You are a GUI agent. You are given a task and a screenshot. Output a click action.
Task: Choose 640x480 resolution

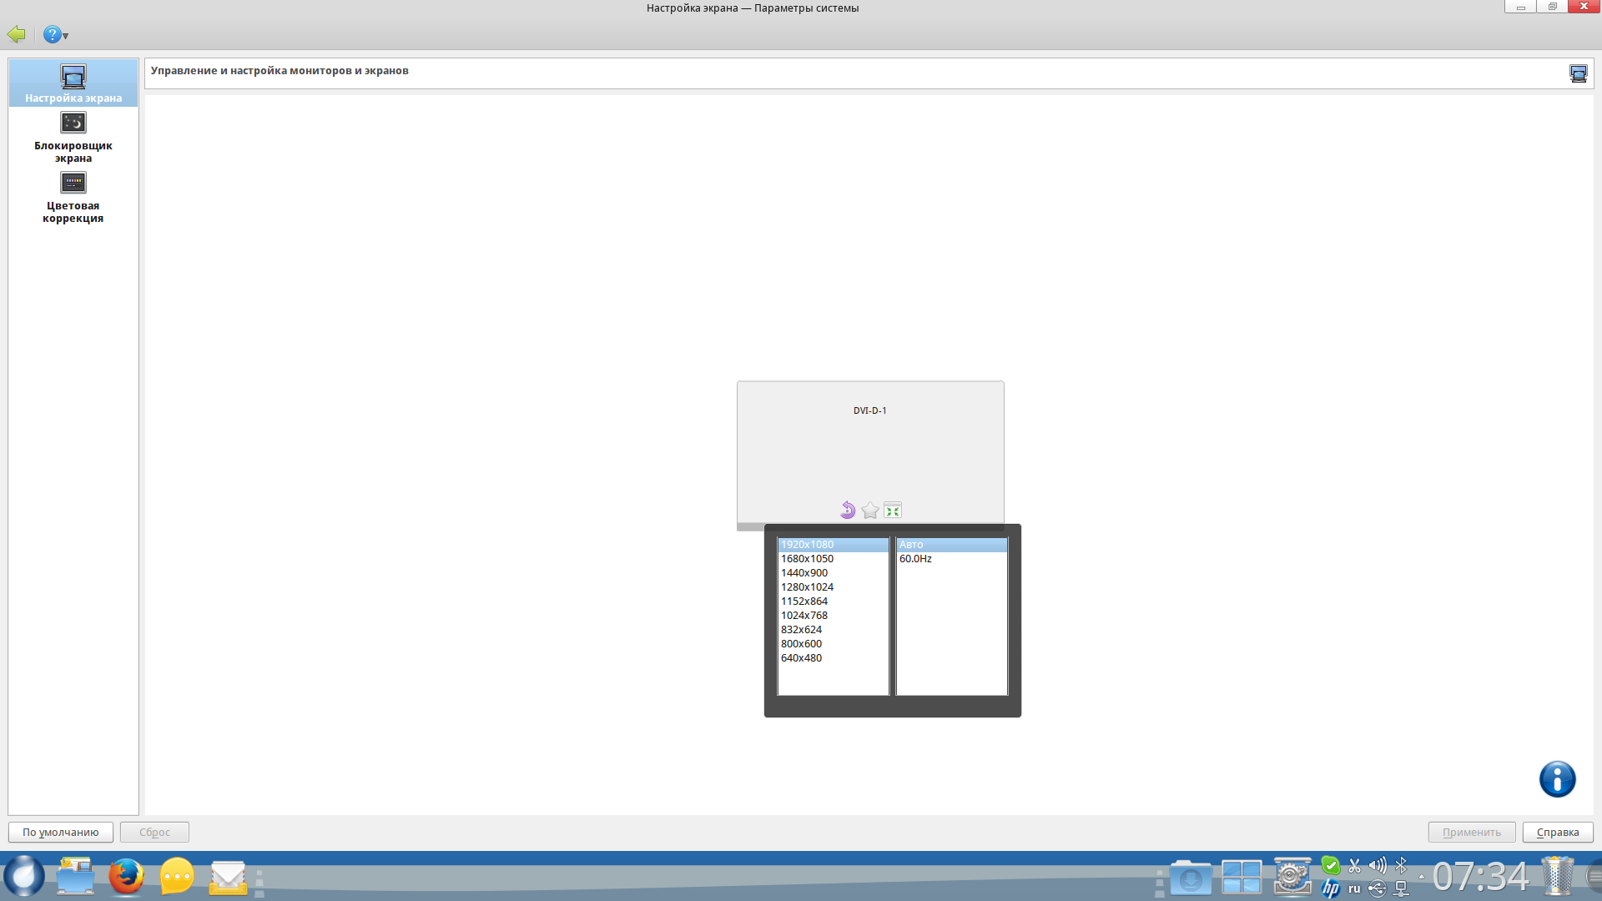(801, 658)
